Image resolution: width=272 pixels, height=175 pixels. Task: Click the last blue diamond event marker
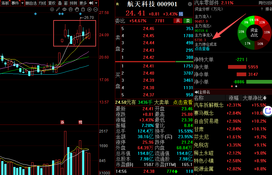tap(80, 14)
